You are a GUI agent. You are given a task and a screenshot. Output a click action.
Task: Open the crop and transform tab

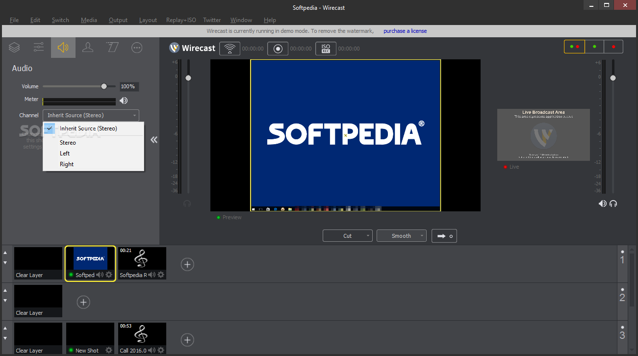click(x=112, y=48)
